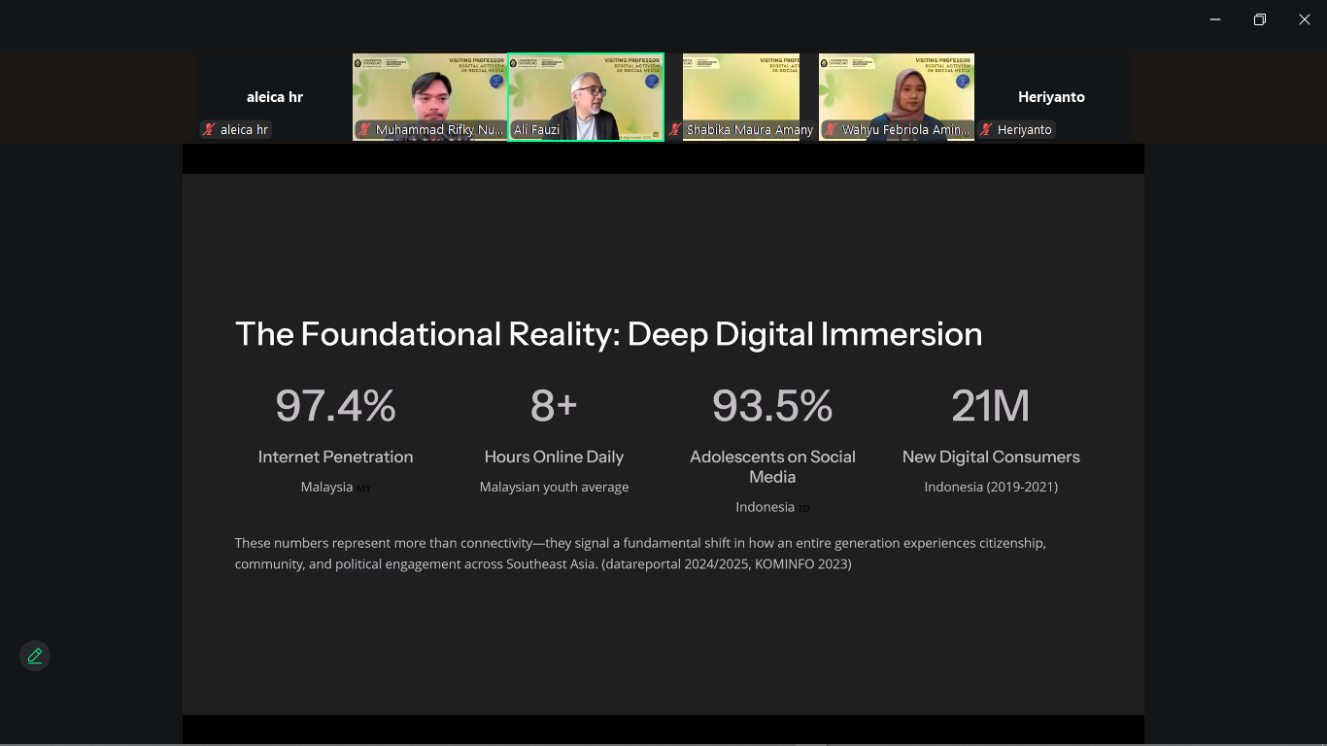Click Muhammad Rifky's muted microphone icon
Image resolution: width=1327 pixels, height=746 pixels.
tap(365, 129)
